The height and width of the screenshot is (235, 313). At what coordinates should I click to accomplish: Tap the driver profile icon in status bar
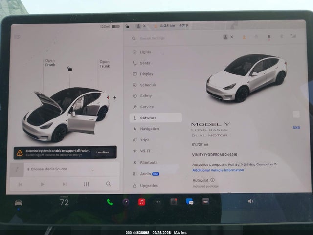pos(138,26)
